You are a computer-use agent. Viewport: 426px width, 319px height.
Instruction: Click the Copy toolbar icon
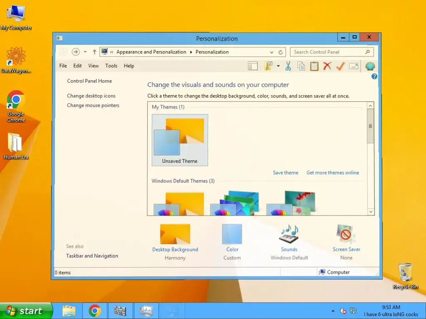(x=301, y=66)
